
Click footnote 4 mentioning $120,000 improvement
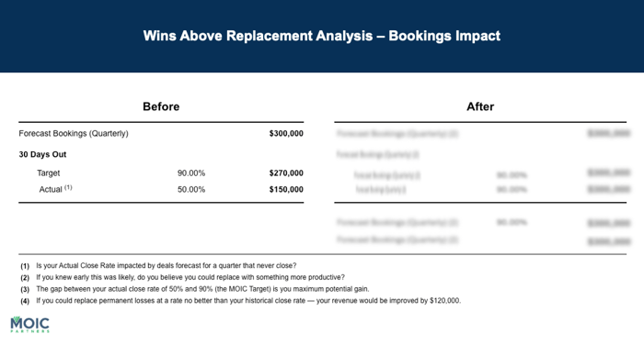tap(241, 301)
